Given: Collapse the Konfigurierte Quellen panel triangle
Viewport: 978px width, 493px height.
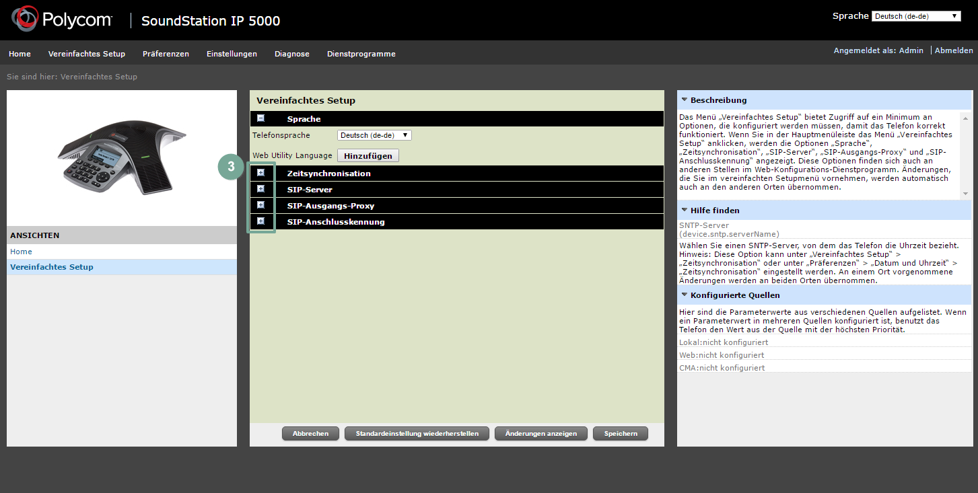Looking at the screenshot, I should (x=685, y=295).
